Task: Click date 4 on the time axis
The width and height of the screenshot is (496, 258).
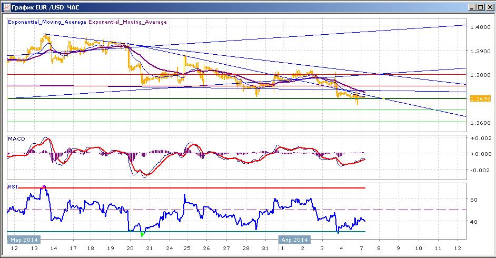Action: (x=341, y=249)
